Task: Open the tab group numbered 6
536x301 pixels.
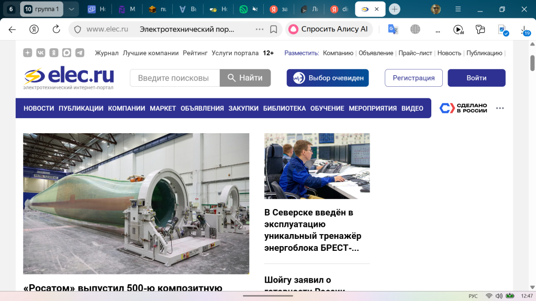Action: [x=11, y=9]
